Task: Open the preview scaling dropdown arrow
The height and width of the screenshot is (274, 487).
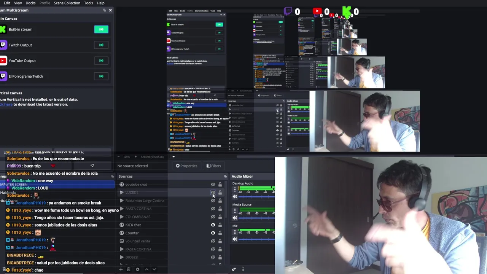Action: [x=173, y=157]
